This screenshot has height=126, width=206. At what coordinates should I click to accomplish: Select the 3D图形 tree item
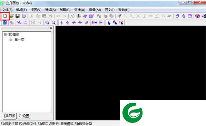click(x=14, y=34)
